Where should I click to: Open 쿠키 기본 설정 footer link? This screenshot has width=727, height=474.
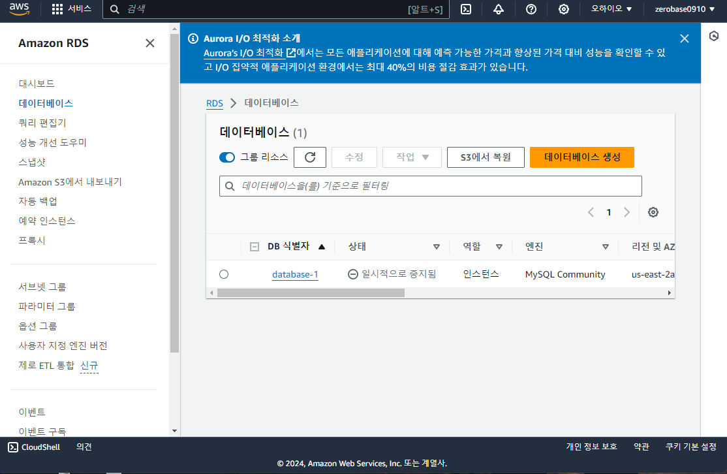point(691,447)
